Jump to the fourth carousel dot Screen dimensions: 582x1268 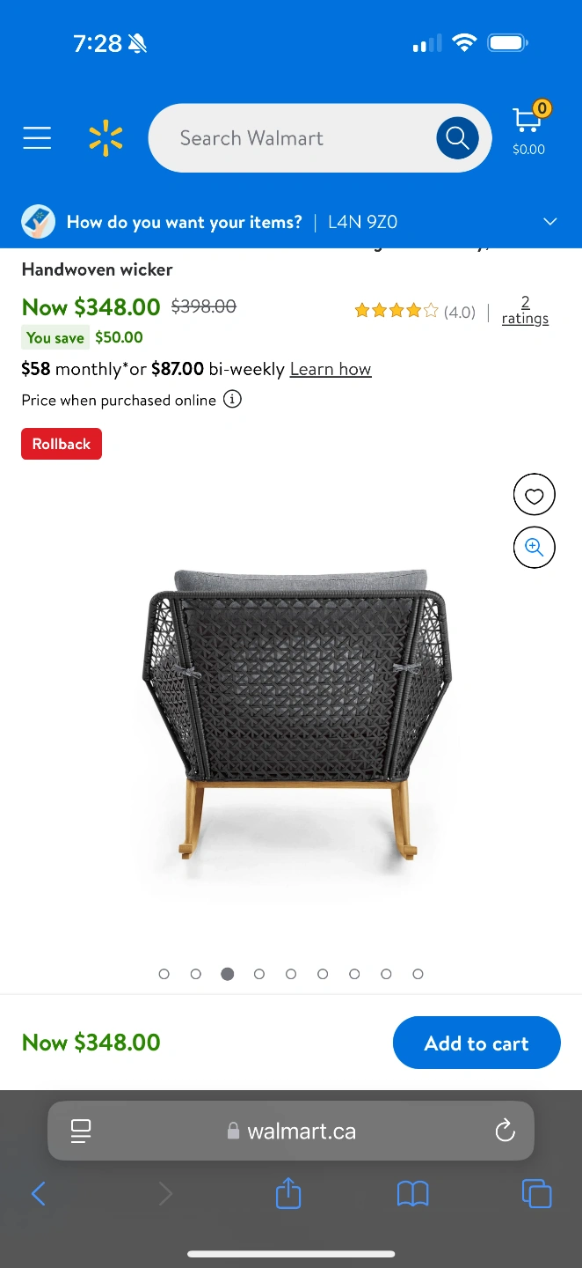[x=259, y=974]
